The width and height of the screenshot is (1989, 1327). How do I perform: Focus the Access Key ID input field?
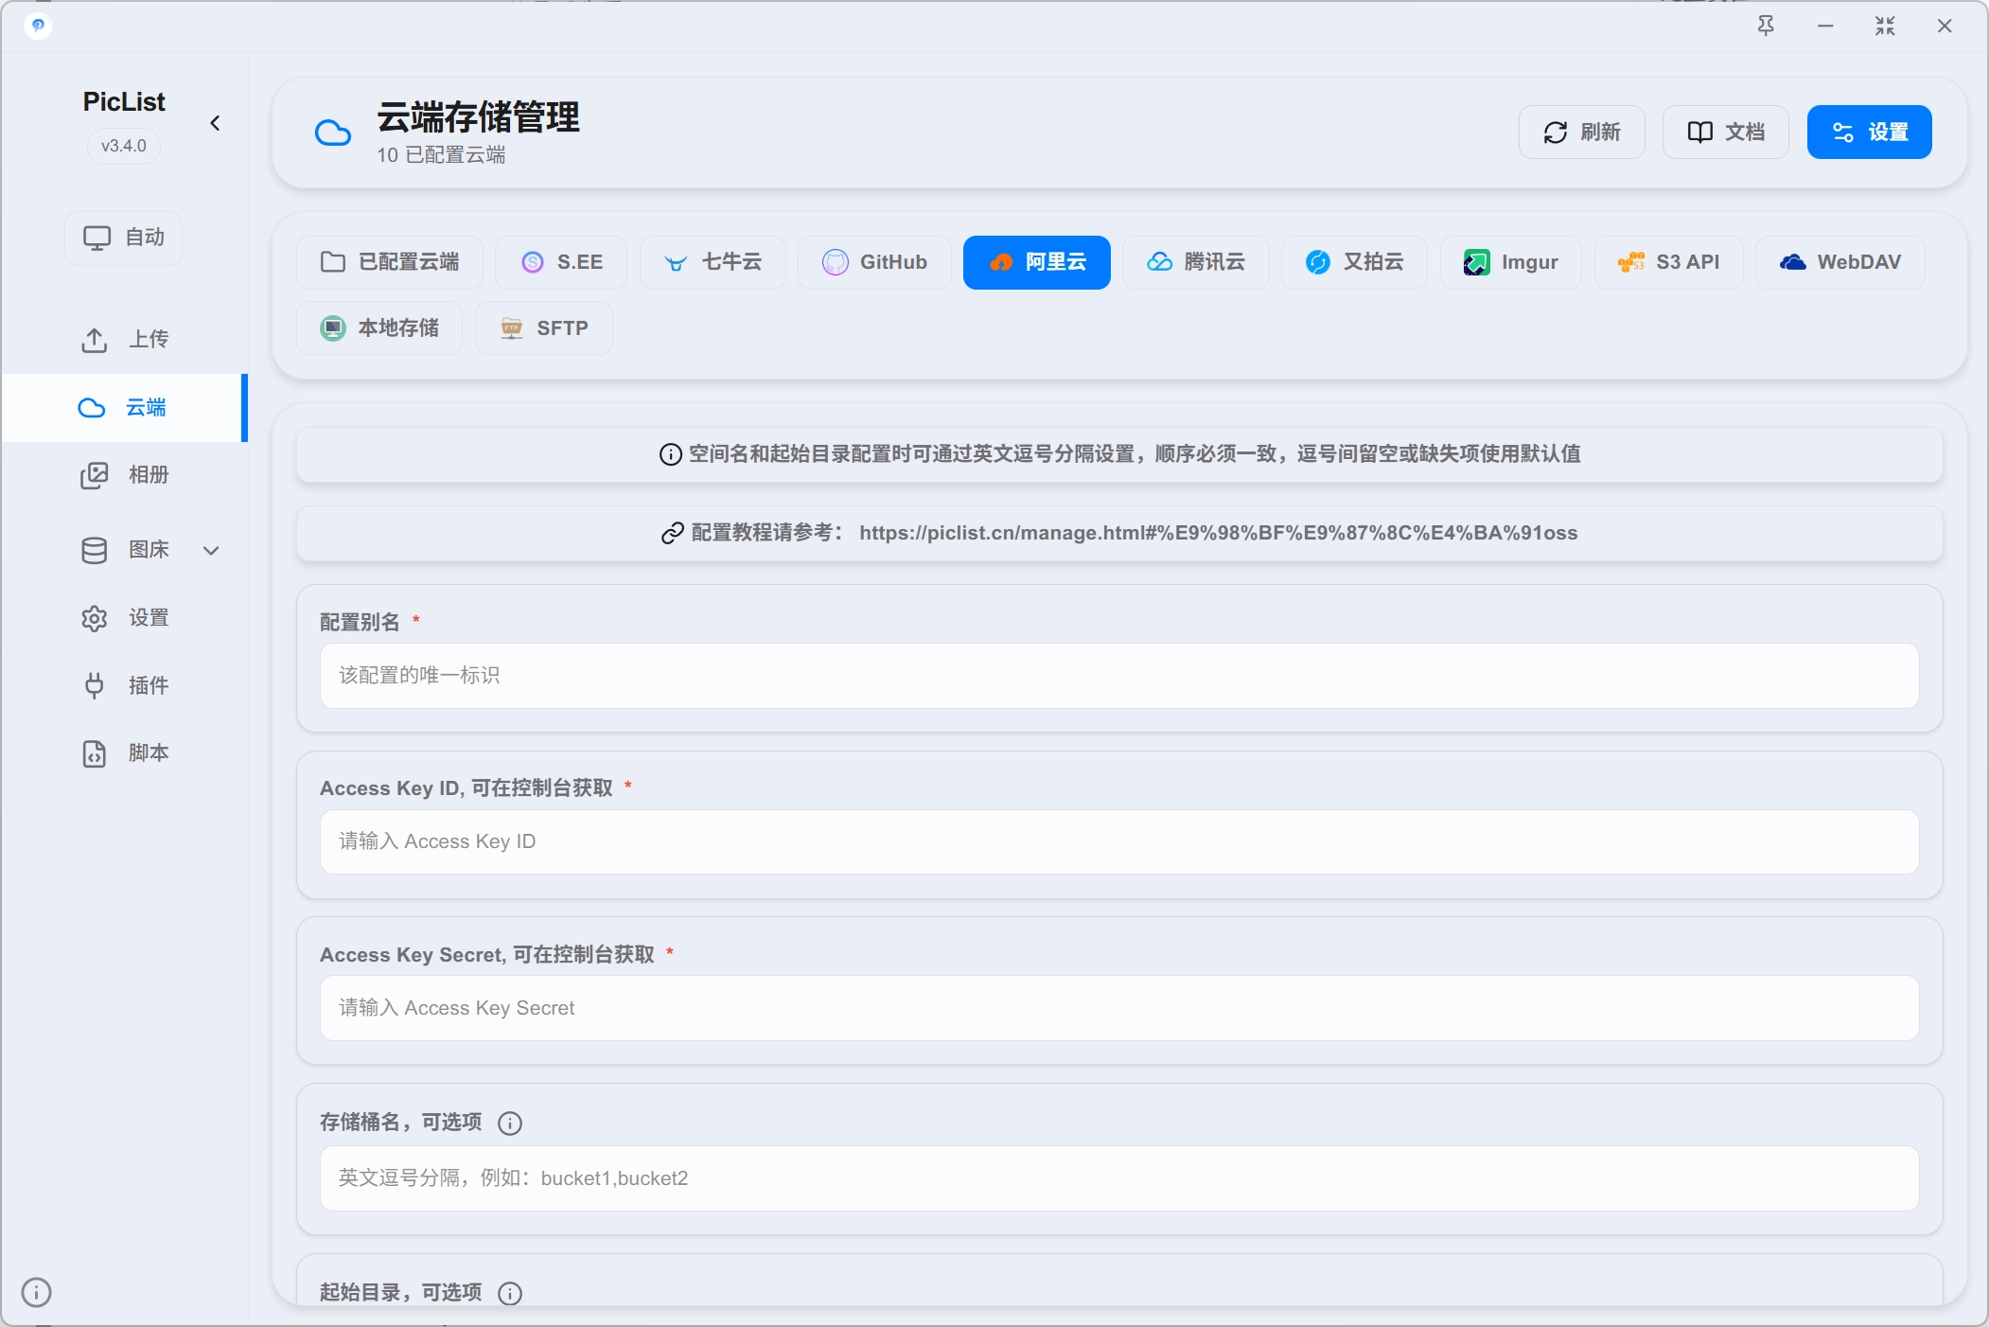(1119, 842)
